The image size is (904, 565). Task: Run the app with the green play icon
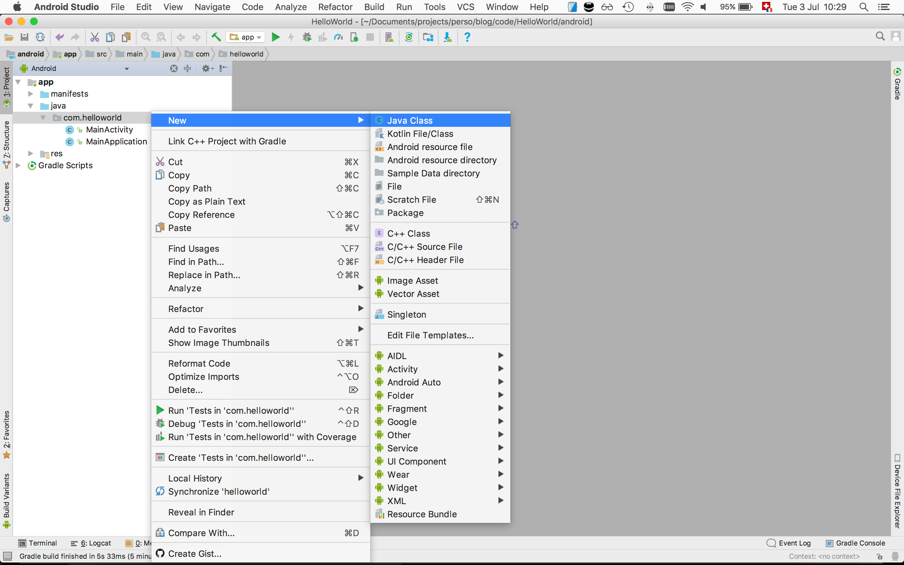276,37
